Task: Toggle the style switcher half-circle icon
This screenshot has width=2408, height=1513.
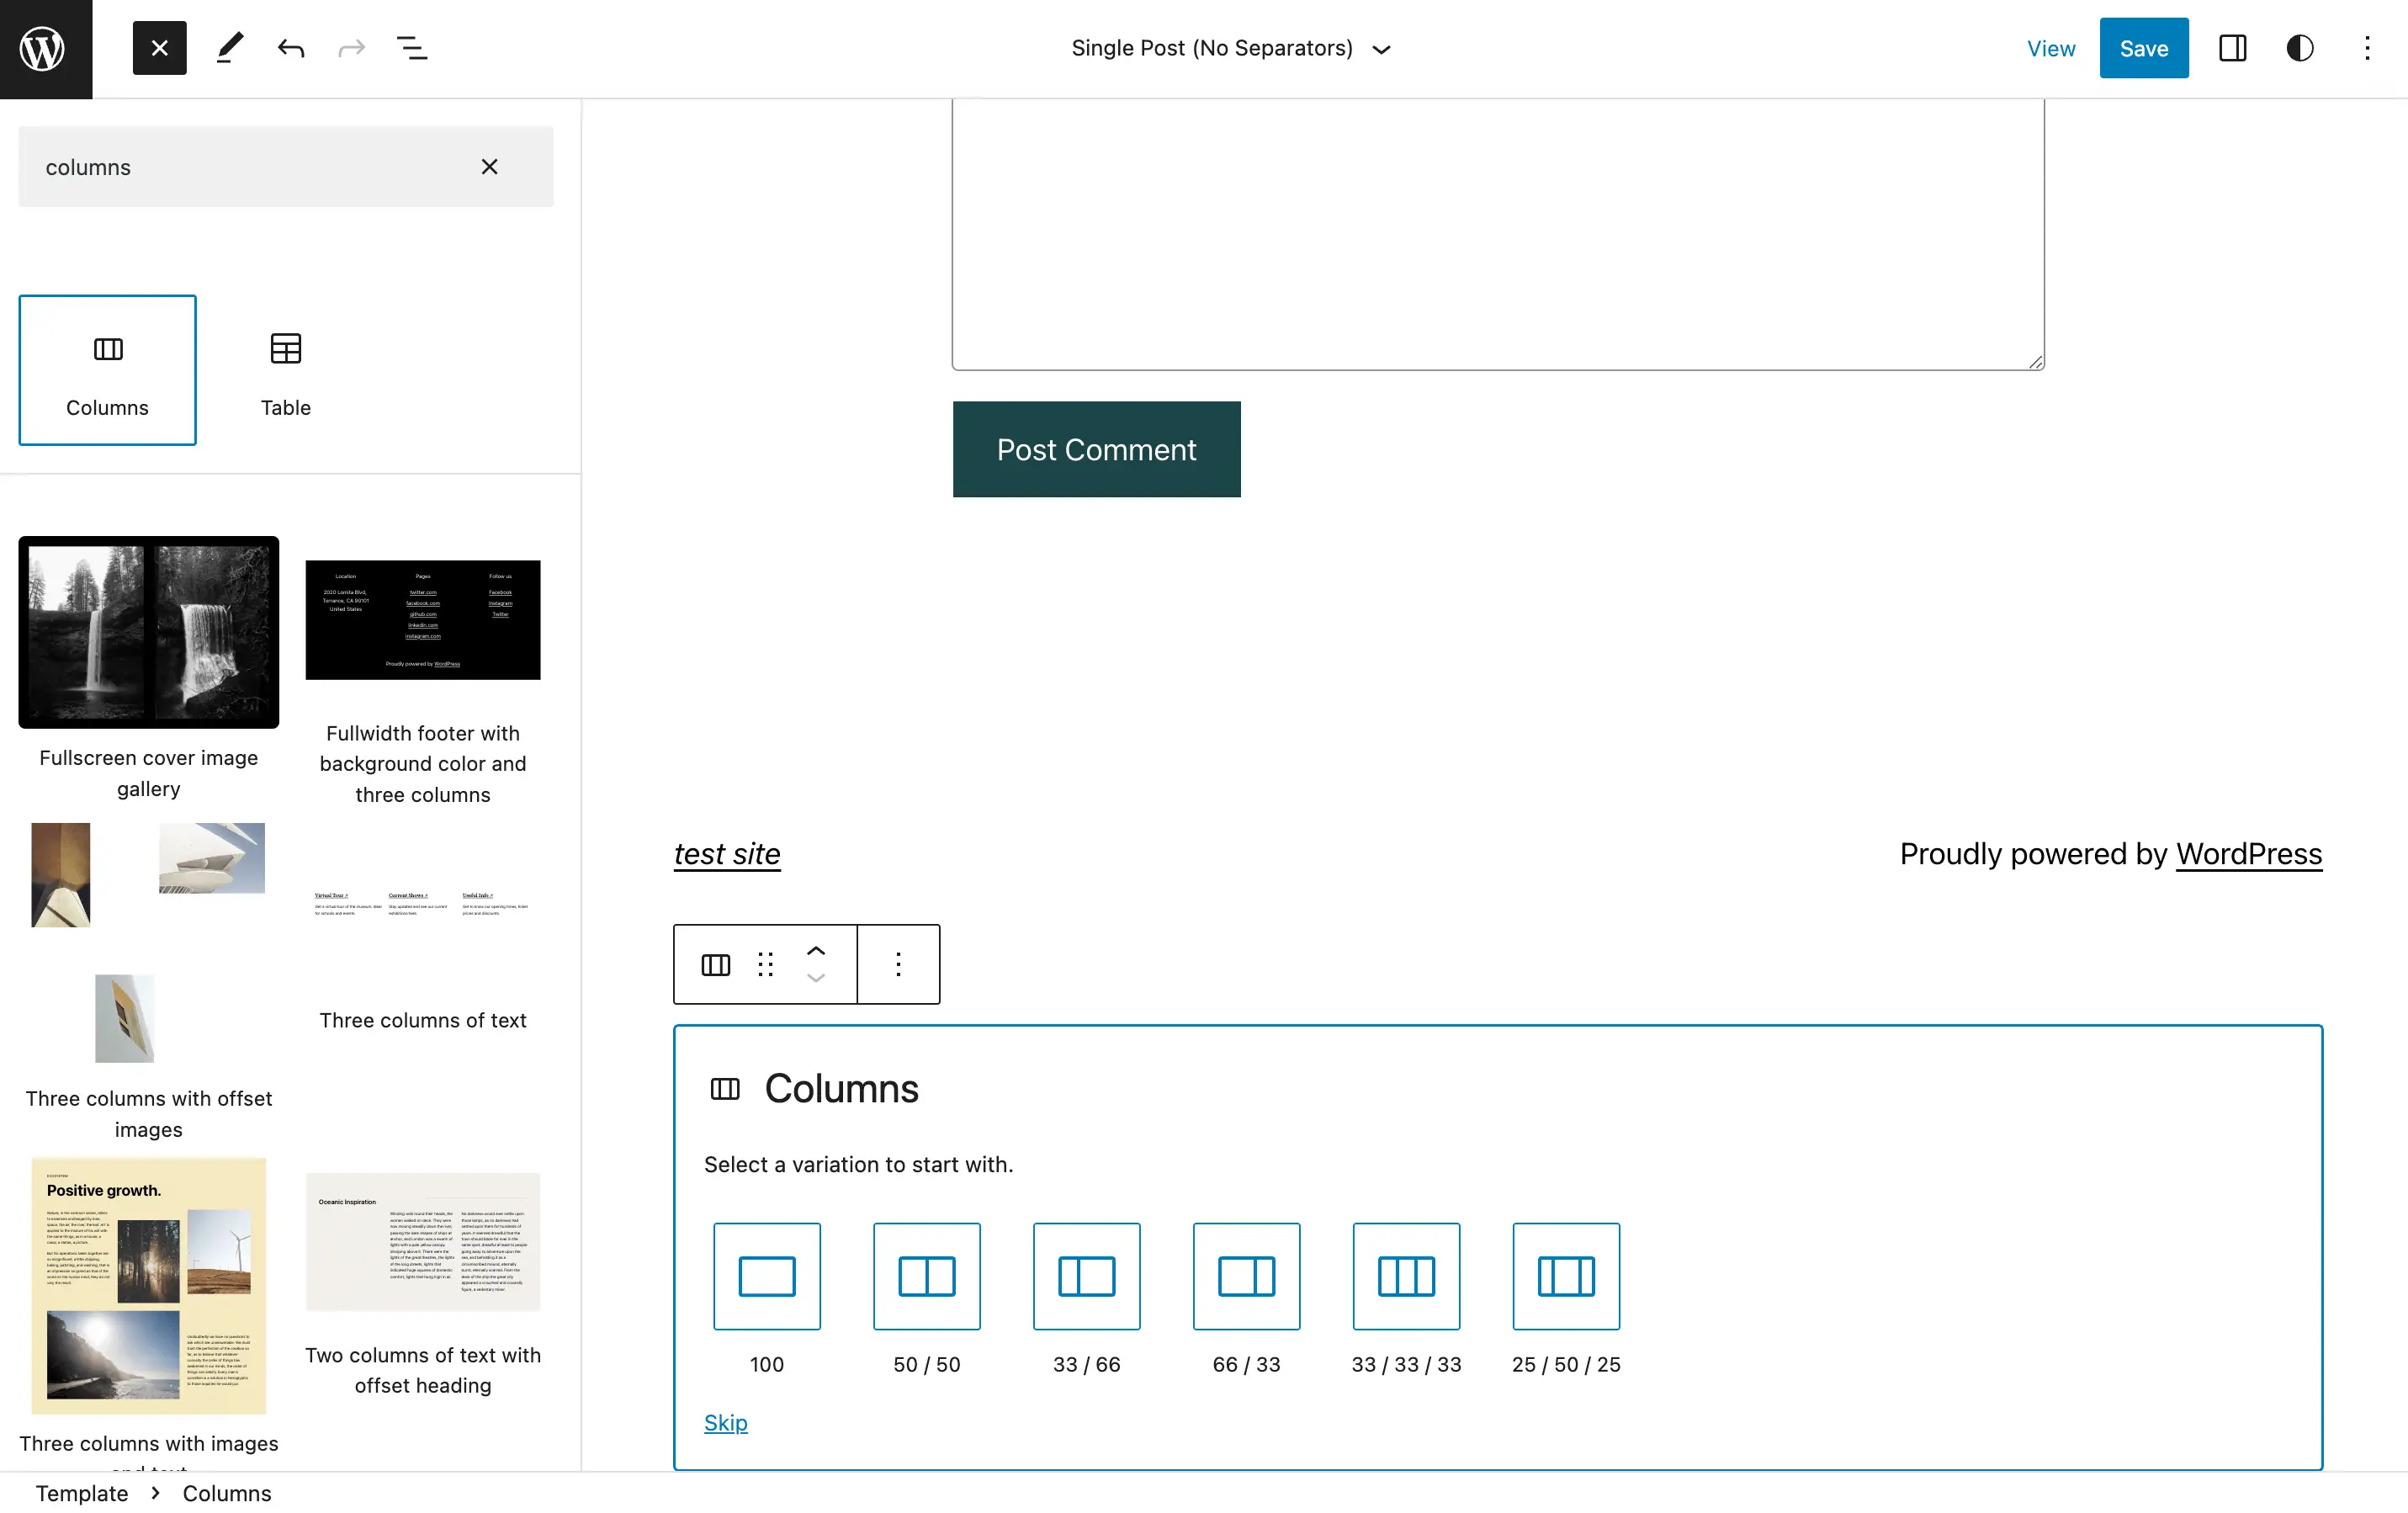Action: [x=2302, y=47]
